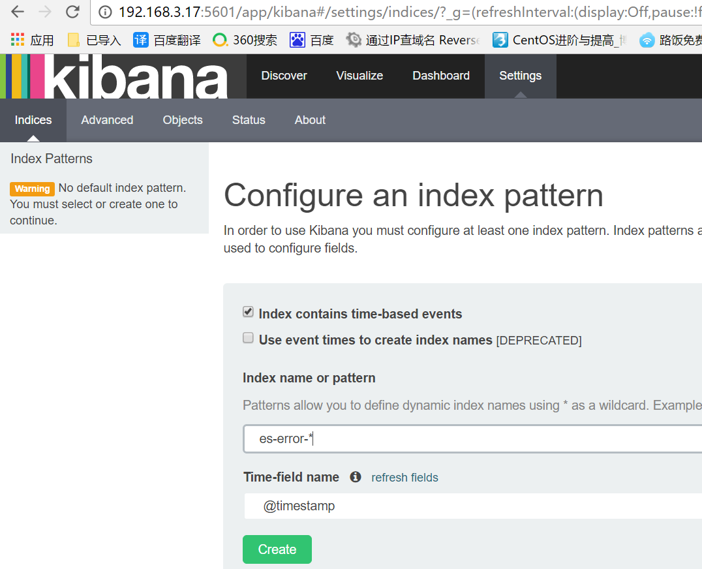Open the 已导入 bookmarks folder

point(94,40)
